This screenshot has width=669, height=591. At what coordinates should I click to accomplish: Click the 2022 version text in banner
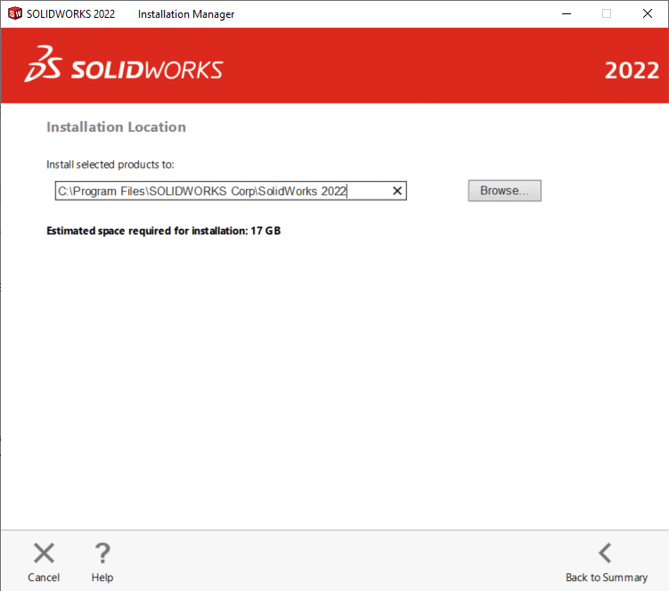pyautogui.click(x=632, y=71)
